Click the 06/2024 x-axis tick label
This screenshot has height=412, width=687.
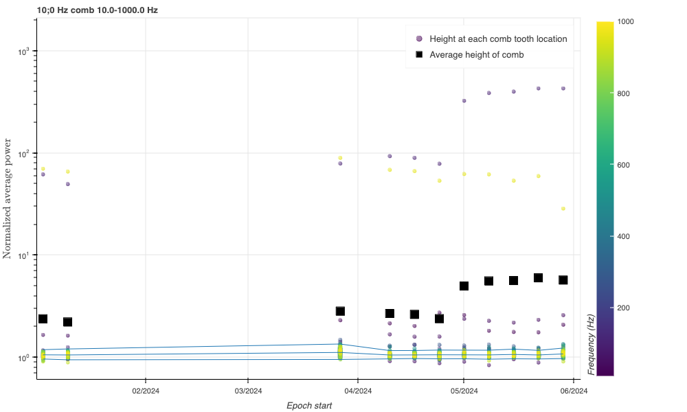pyautogui.click(x=574, y=391)
